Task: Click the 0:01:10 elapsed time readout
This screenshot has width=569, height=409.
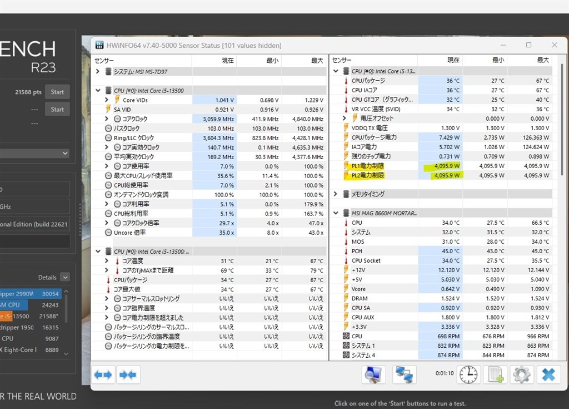Action: pos(445,373)
